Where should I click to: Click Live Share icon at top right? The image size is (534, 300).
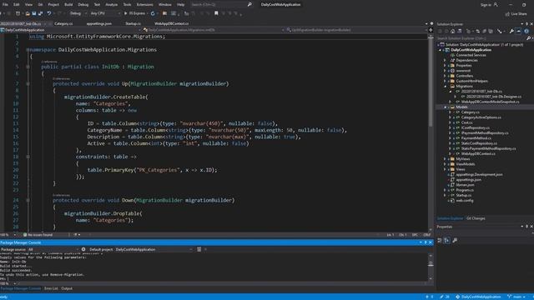coord(507,14)
